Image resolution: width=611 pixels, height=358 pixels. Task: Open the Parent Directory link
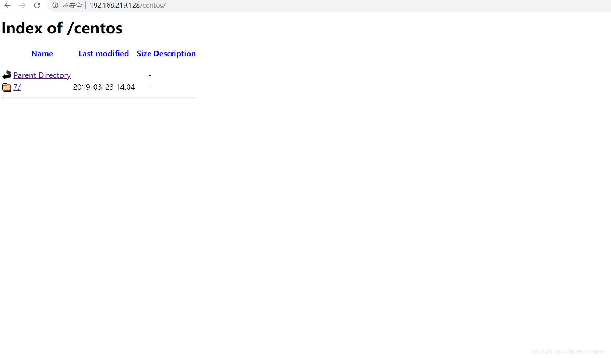tap(42, 75)
